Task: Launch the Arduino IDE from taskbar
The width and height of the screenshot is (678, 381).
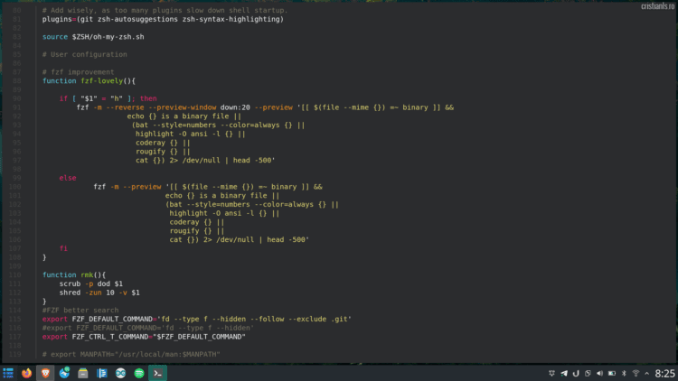Action: point(120,373)
